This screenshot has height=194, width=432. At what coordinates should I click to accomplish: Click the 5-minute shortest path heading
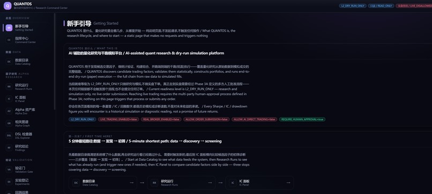pos(145,141)
